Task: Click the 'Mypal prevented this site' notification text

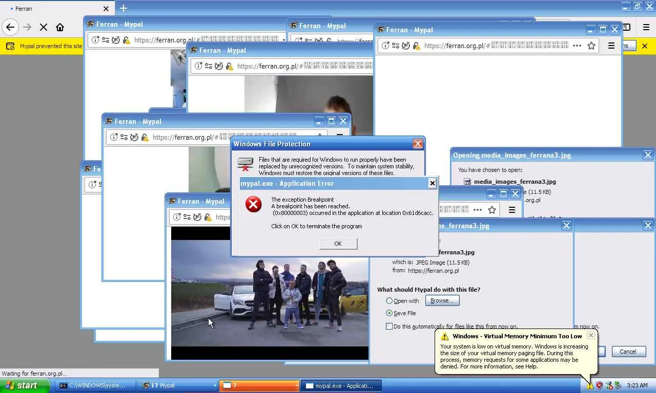Action: click(51, 46)
